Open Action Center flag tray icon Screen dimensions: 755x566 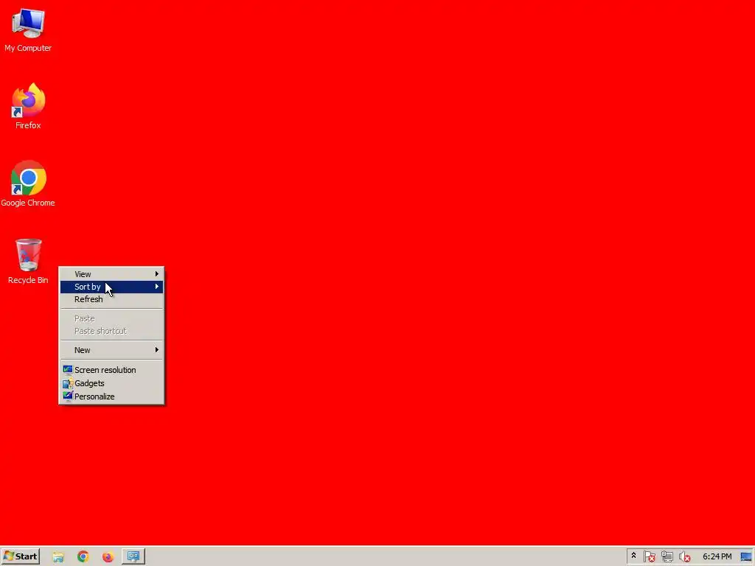(x=649, y=557)
